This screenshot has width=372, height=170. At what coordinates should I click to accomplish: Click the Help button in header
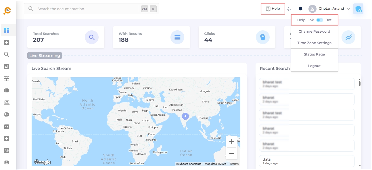[273, 9]
